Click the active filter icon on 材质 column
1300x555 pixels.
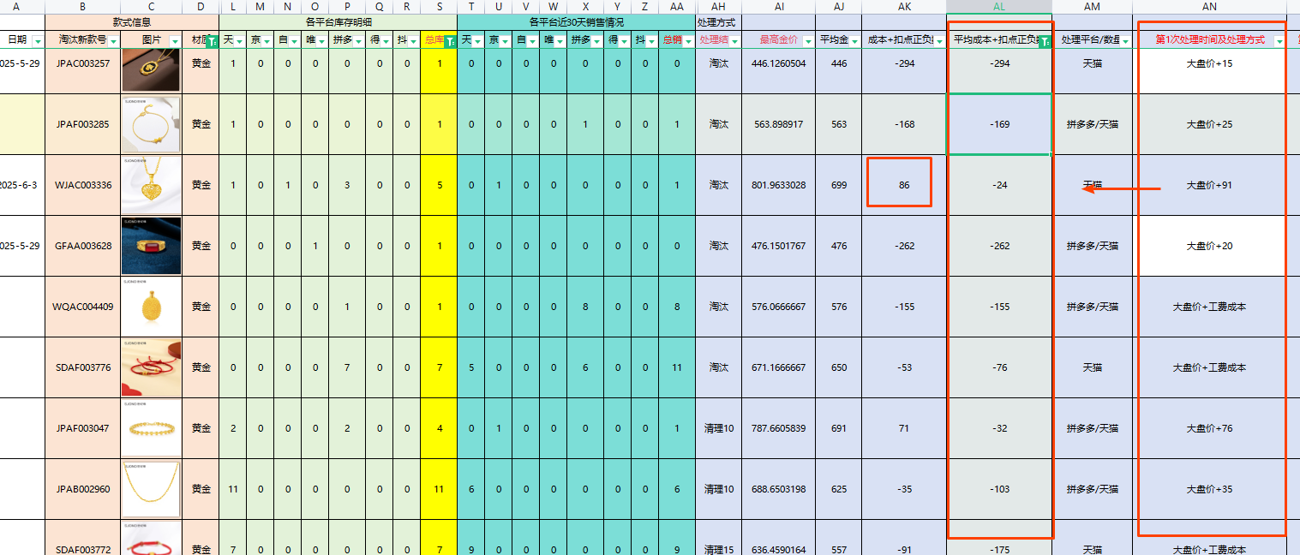212,41
